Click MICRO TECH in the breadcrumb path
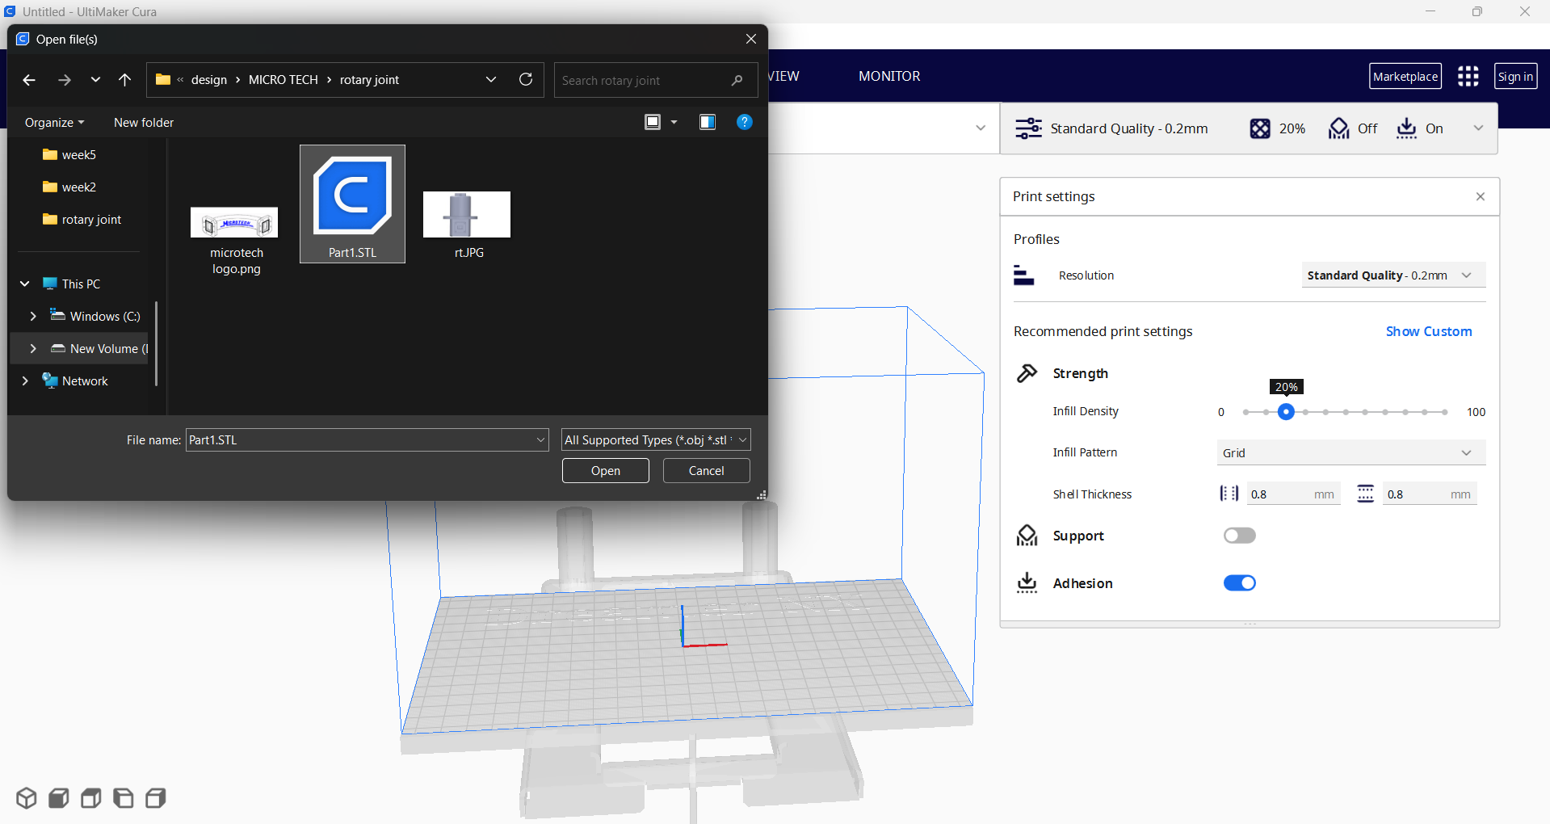Viewport: 1550px width, 824px height. tap(284, 80)
